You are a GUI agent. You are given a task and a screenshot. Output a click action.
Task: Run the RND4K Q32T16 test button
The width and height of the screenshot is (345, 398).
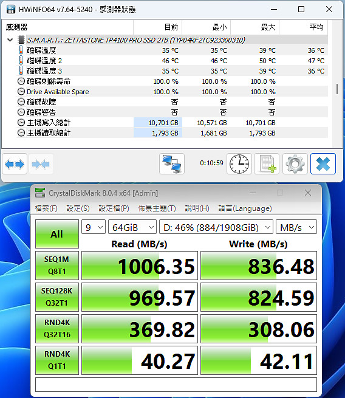click(57, 329)
